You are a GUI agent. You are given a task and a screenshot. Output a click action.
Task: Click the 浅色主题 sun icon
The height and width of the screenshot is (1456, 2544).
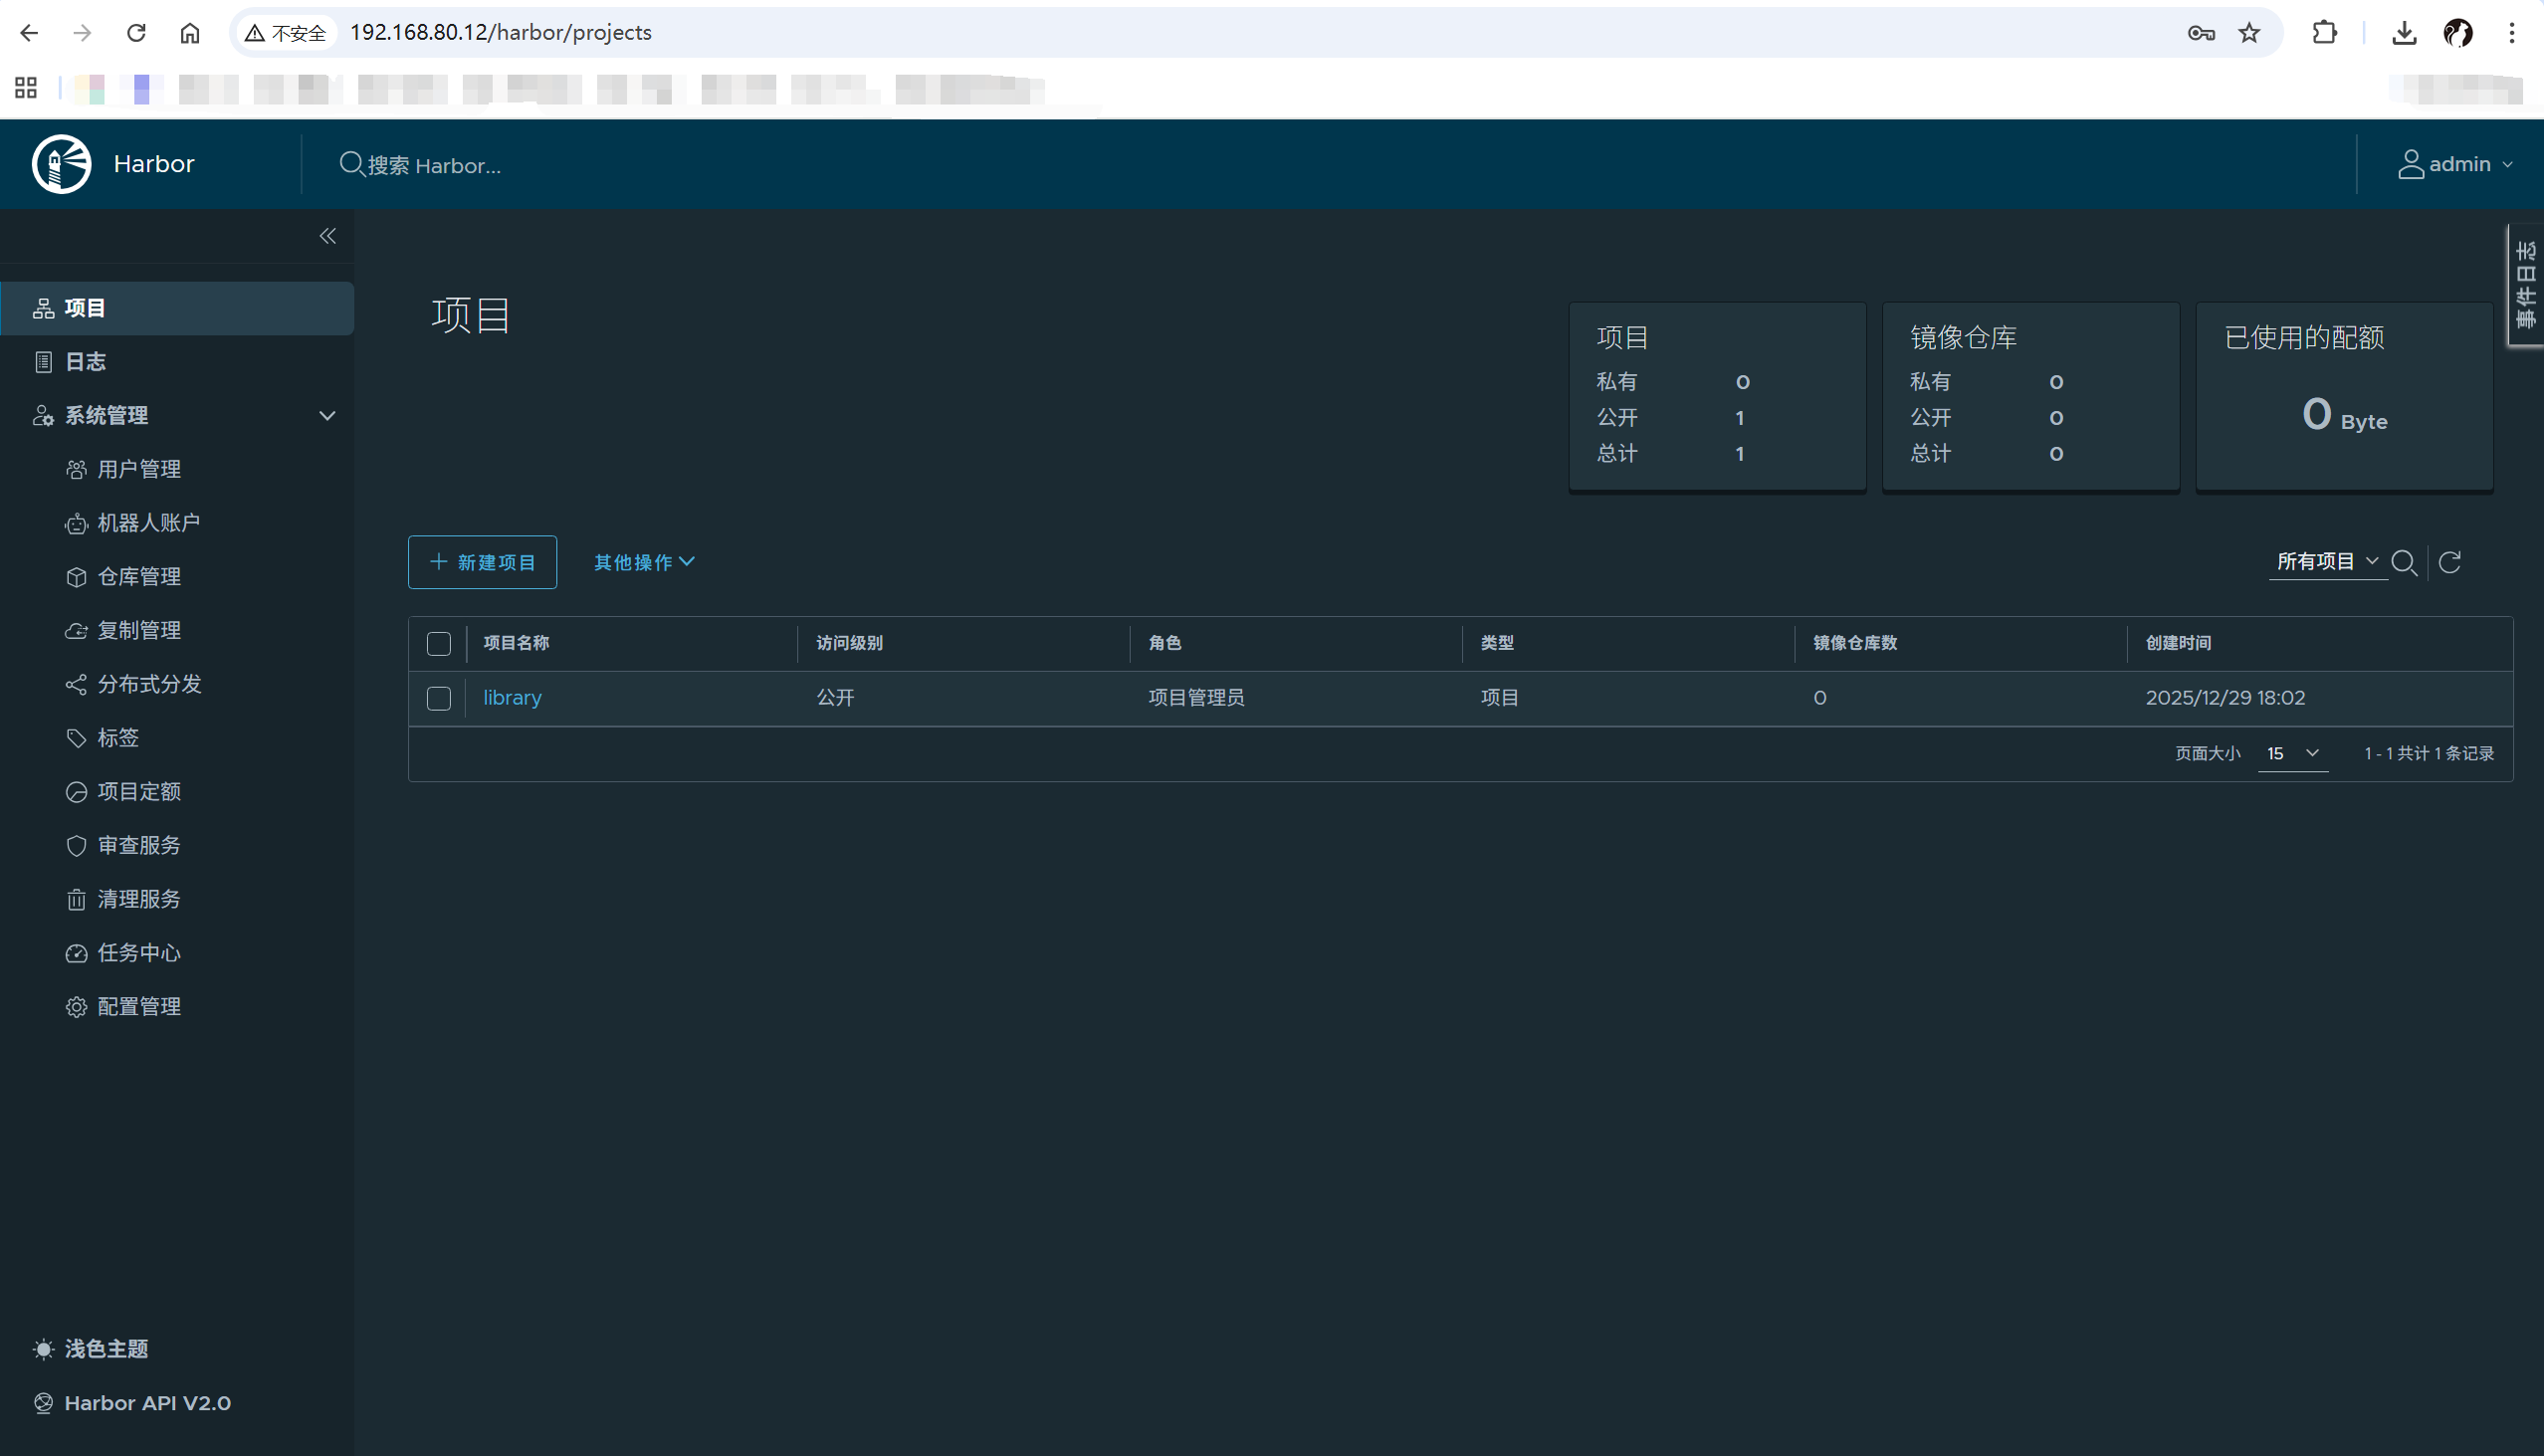(x=43, y=1349)
